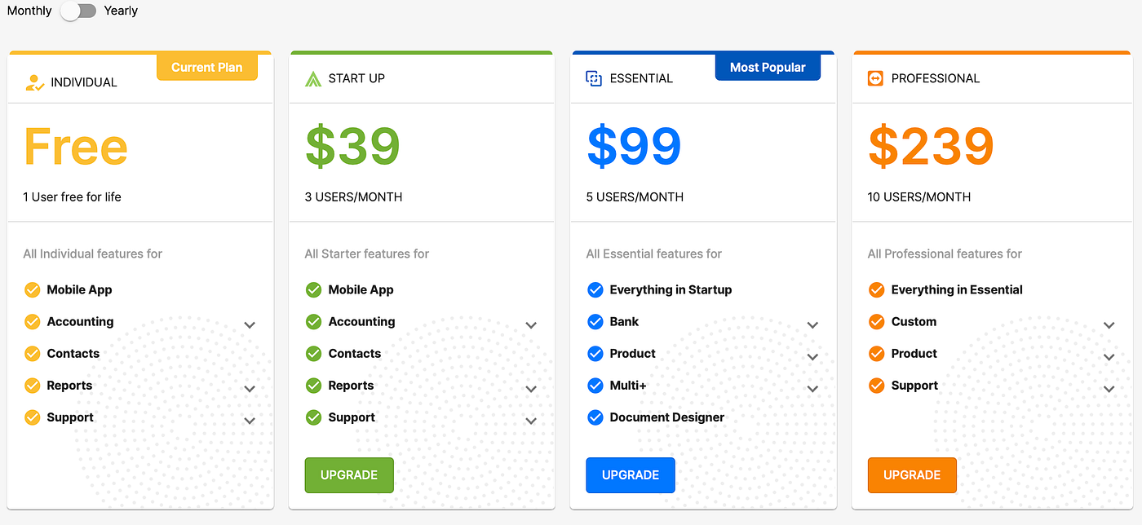Click Everything in Essential check icon

876,289
